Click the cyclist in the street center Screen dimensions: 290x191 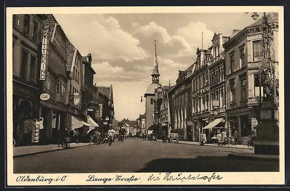pos(111,136)
